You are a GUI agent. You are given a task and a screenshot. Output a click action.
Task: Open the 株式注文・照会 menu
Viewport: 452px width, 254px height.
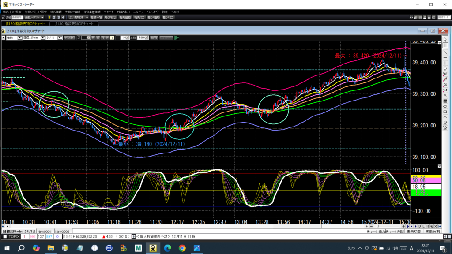point(12,12)
